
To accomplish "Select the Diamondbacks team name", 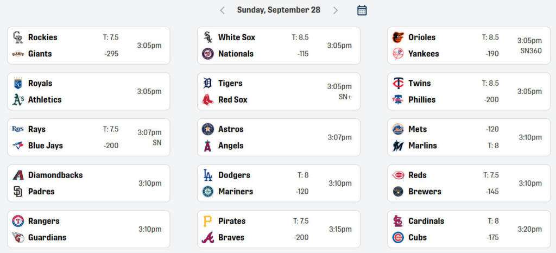I will point(55,175).
